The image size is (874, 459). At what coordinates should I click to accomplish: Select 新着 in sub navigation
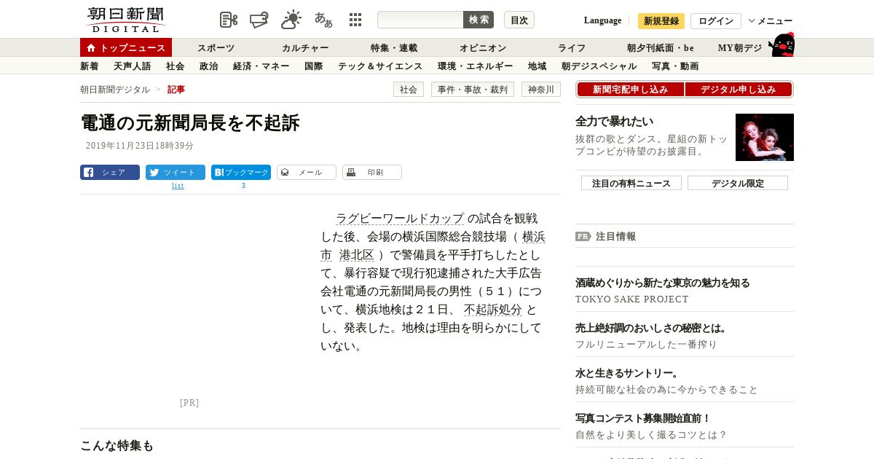[90, 66]
